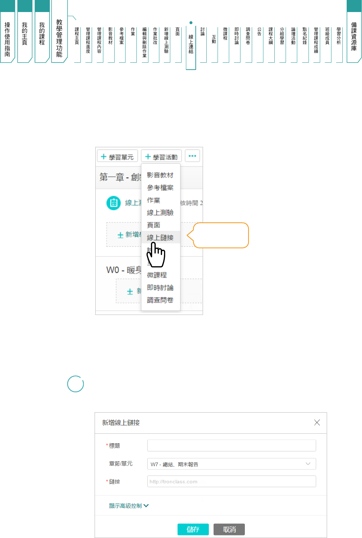Click the plus icon beside 新增 in chapter one
This screenshot has height=538, width=362.
coord(120,235)
